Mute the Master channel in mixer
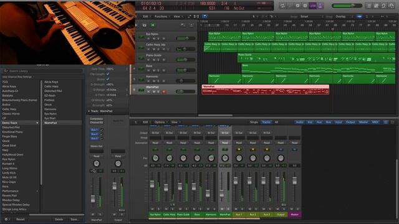Viewport: 399px width, 224px height. click(292, 209)
